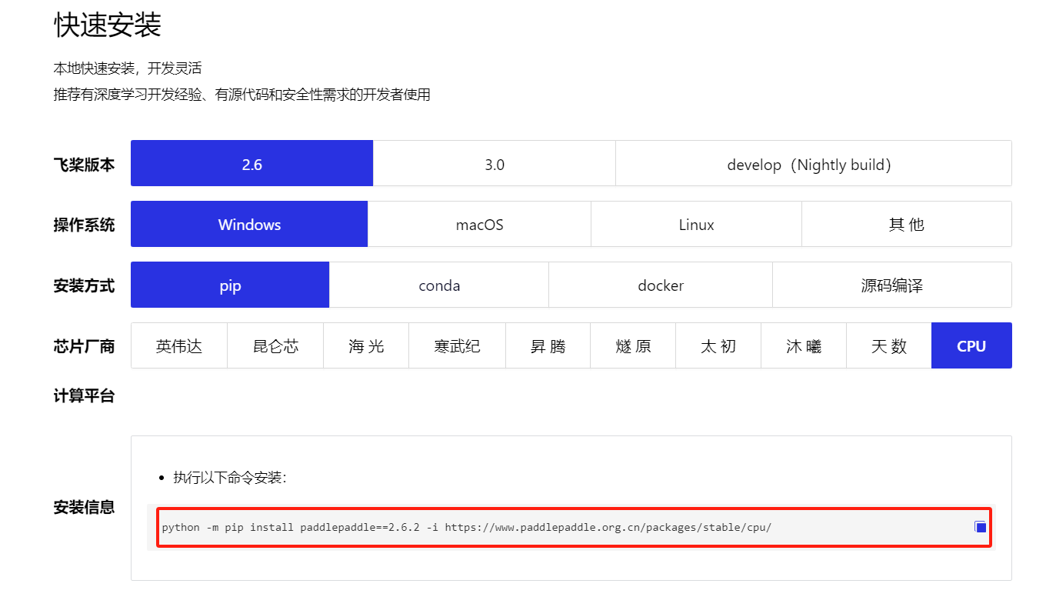The height and width of the screenshot is (607, 1046).
Task: Select PaddlePaddle version 3.0
Action: tap(495, 163)
